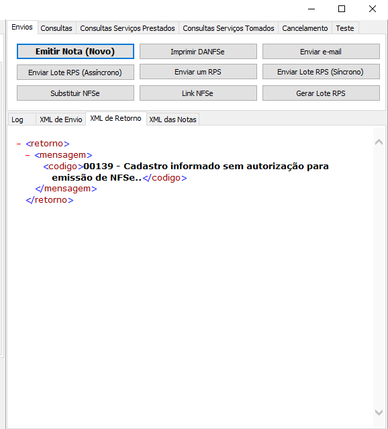Open the Teste tab

point(345,28)
